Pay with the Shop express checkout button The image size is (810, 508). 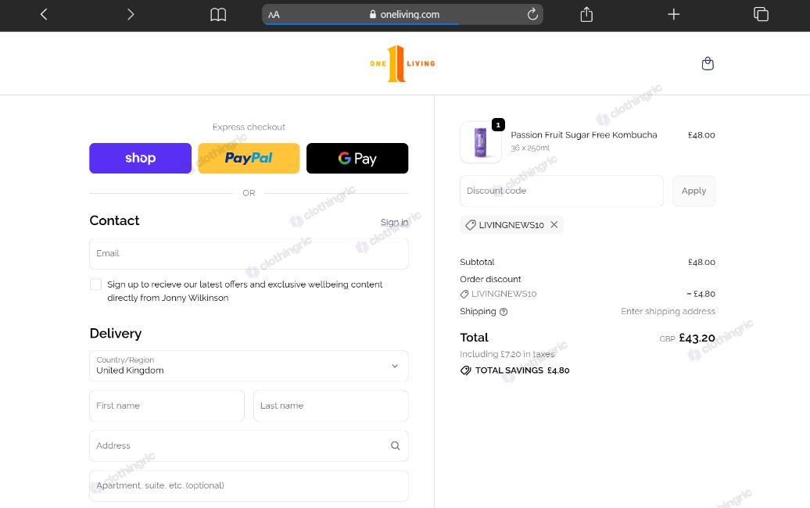pyautogui.click(x=141, y=158)
